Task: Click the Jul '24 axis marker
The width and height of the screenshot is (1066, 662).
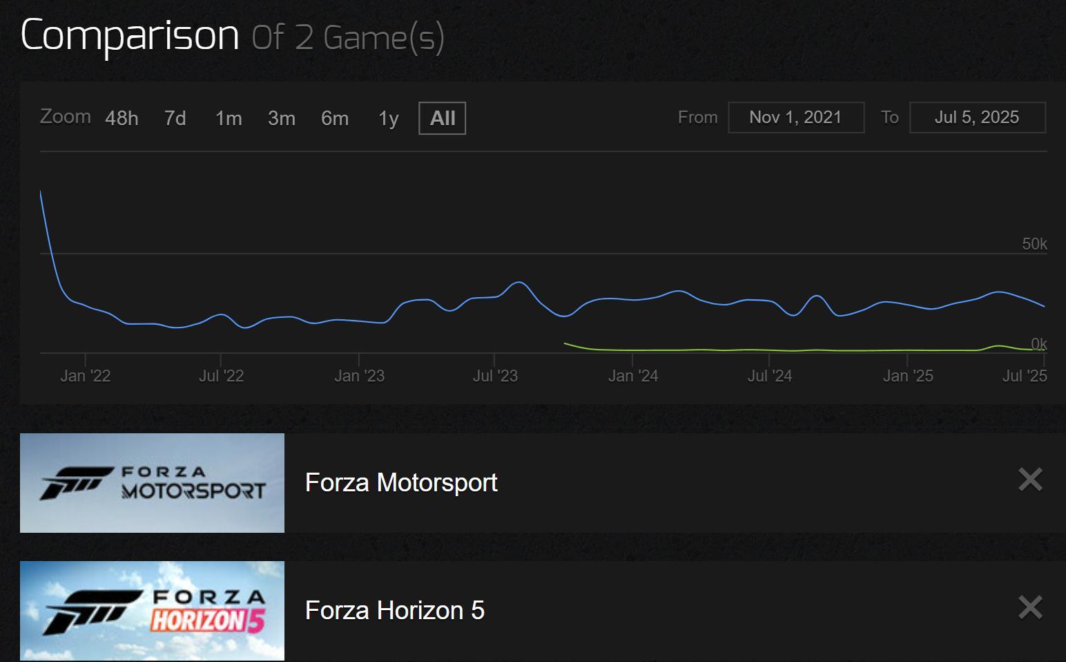Action: point(769,376)
